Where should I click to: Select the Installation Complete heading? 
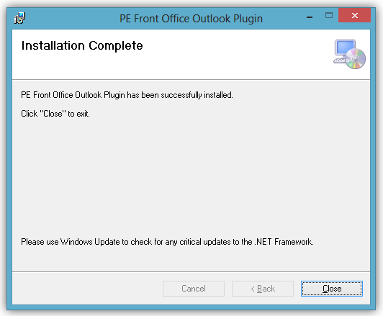pyautogui.click(x=82, y=45)
